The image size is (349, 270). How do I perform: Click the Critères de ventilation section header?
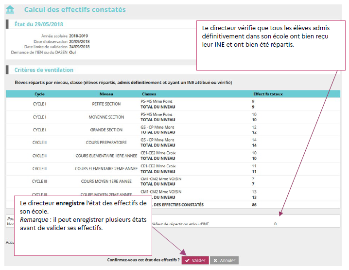44,70
